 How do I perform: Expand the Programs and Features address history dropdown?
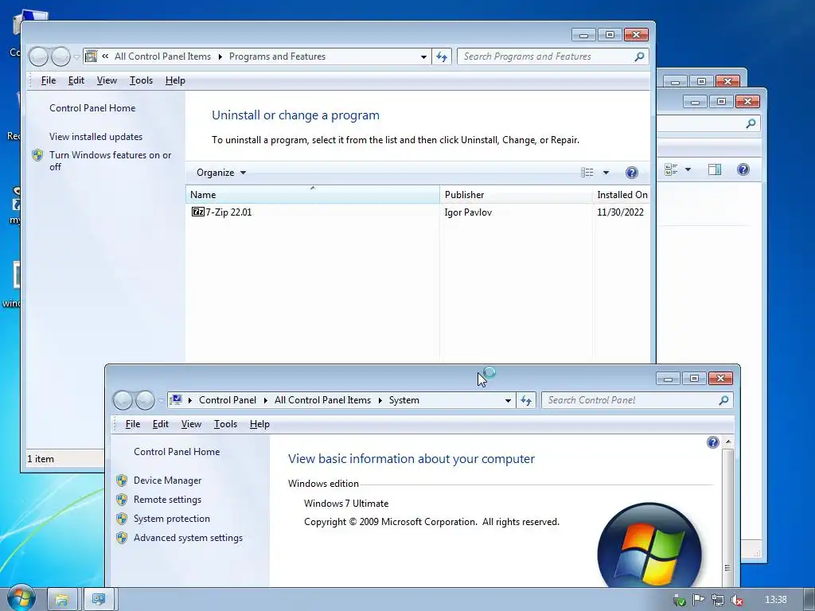(423, 56)
